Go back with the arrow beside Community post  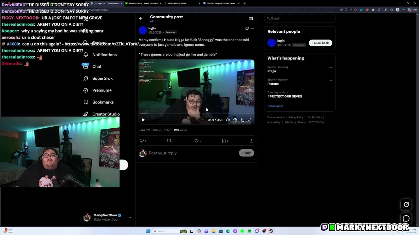point(141,19)
